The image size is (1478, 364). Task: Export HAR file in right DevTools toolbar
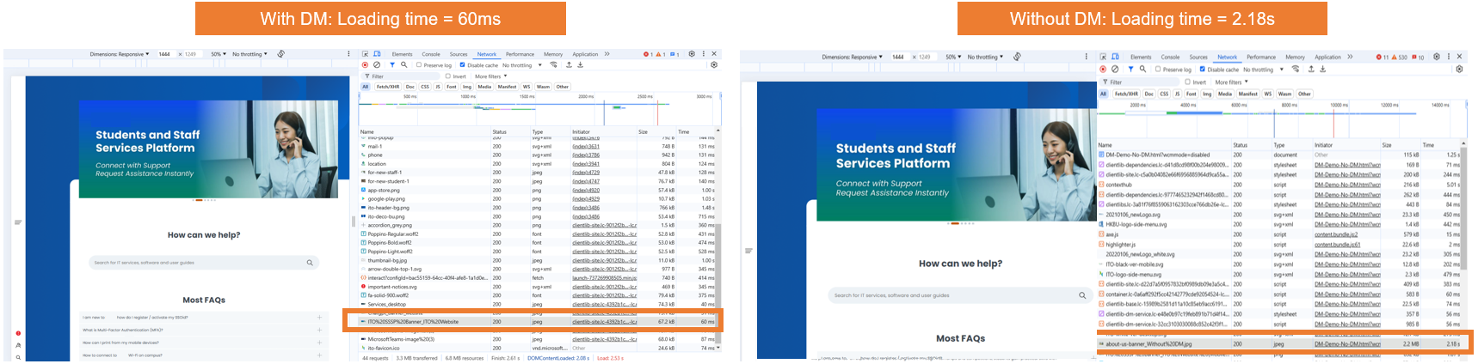[x=1323, y=69]
